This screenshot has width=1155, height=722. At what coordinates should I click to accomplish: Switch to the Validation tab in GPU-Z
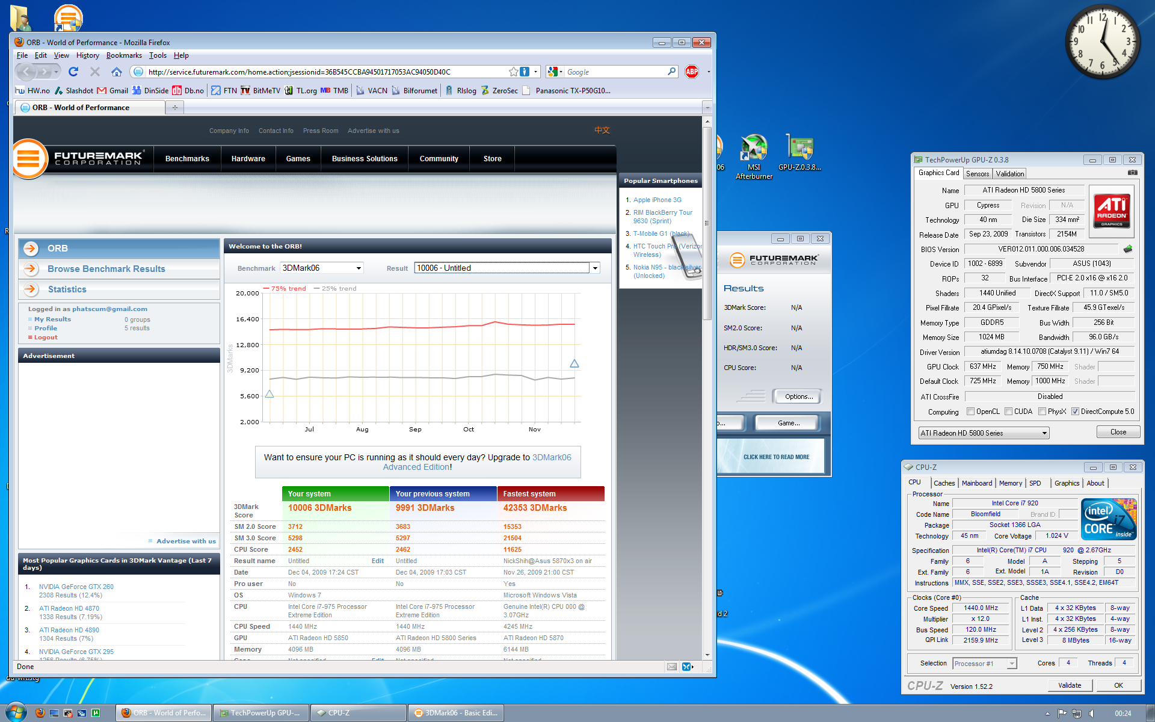(x=1009, y=174)
